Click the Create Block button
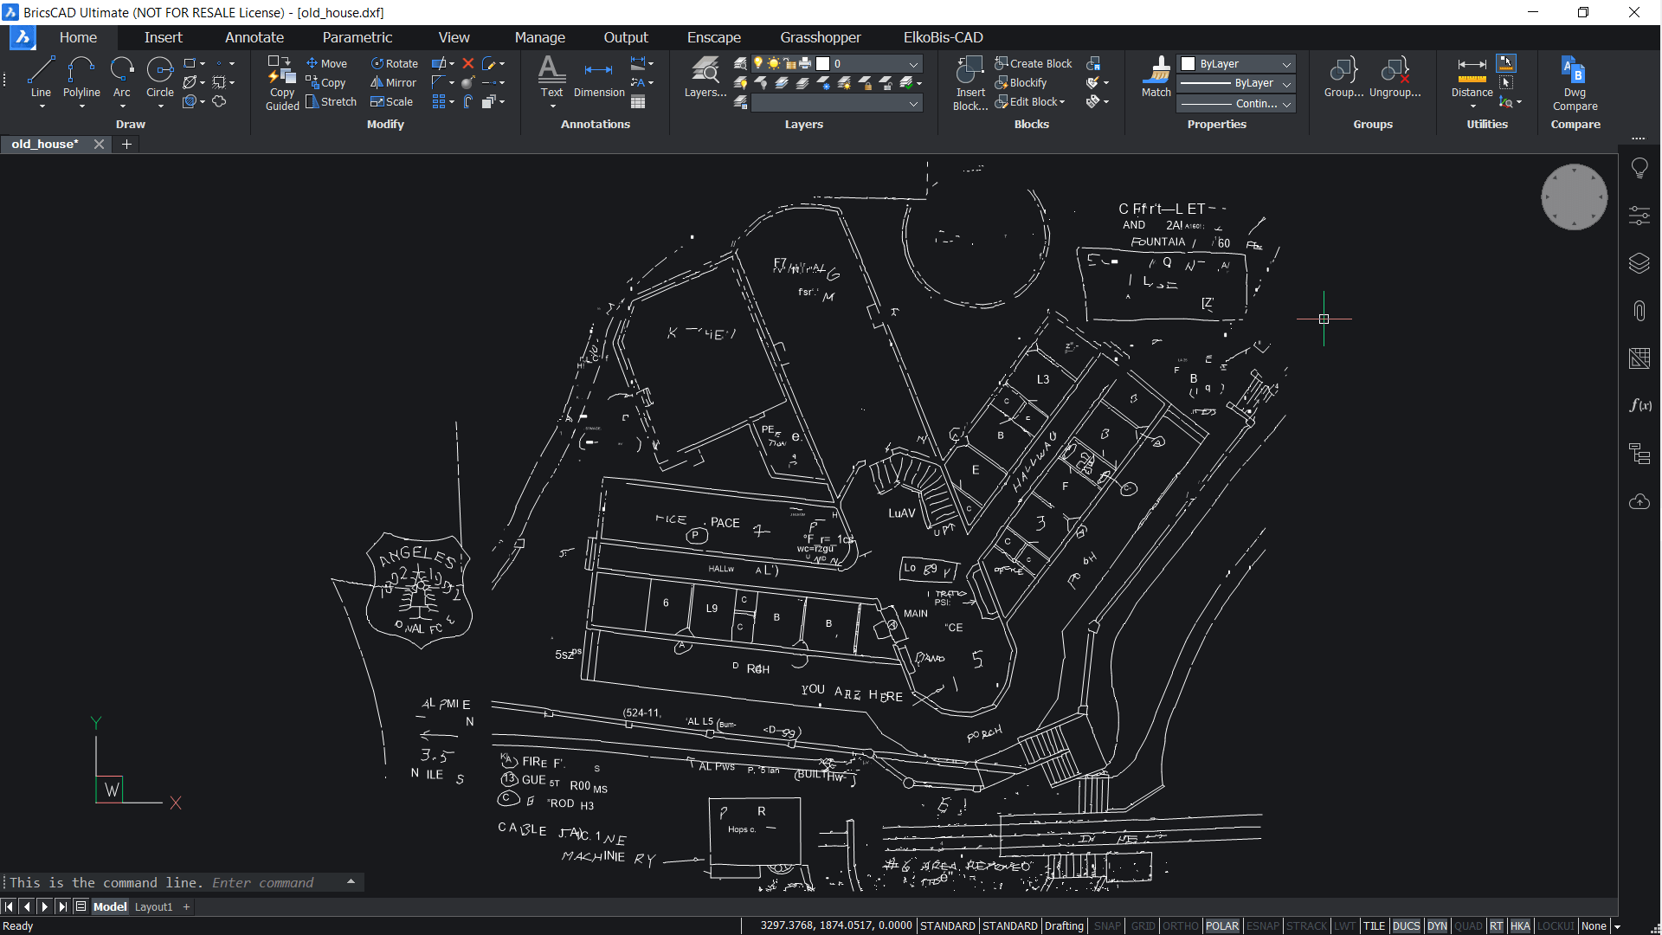Viewport: 1662px width, 935px height. pyautogui.click(x=1034, y=63)
